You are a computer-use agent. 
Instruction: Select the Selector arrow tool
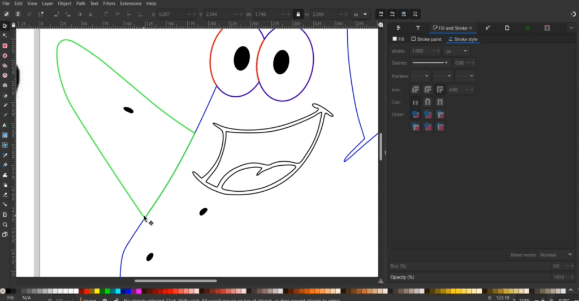[x=5, y=25]
